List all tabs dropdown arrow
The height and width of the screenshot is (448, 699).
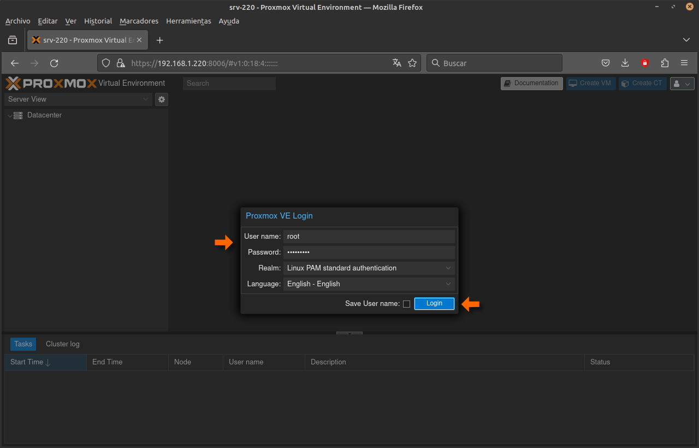pos(686,40)
